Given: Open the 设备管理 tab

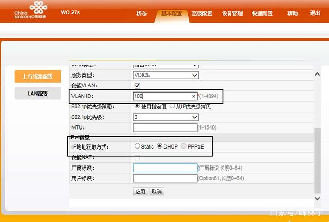Looking at the screenshot, I should click(232, 14).
